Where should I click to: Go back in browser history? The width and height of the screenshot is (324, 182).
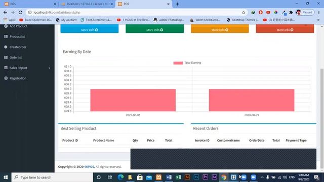click(5, 12)
